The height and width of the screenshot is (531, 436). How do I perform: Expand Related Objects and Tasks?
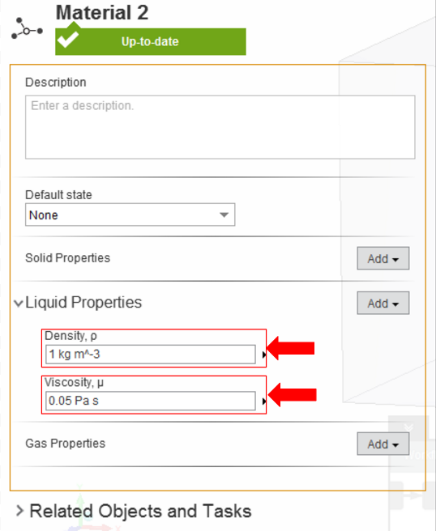20,510
